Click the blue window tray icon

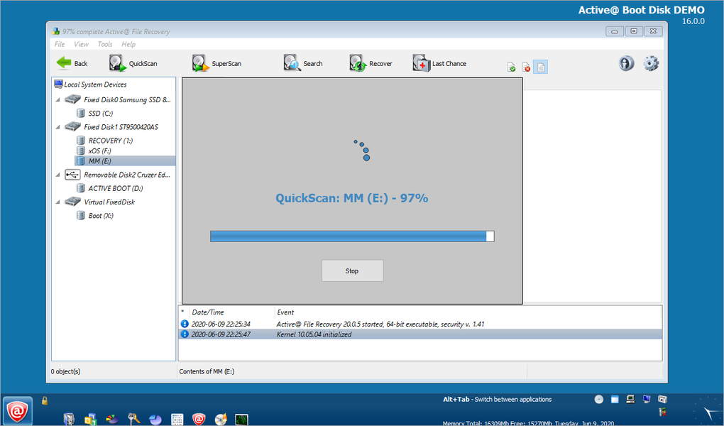[615, 399]
